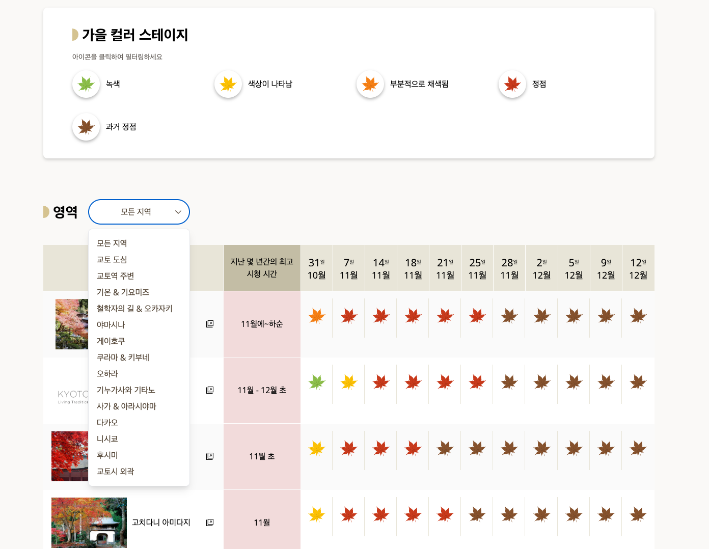
Task: Open external link icon beside 고치다니 아미다지
Action: (x=210, y=523)
